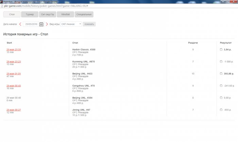The image size is (238, 142).
Task: Click the Harbin Classic. #300 table name
Action: [84, 50]
